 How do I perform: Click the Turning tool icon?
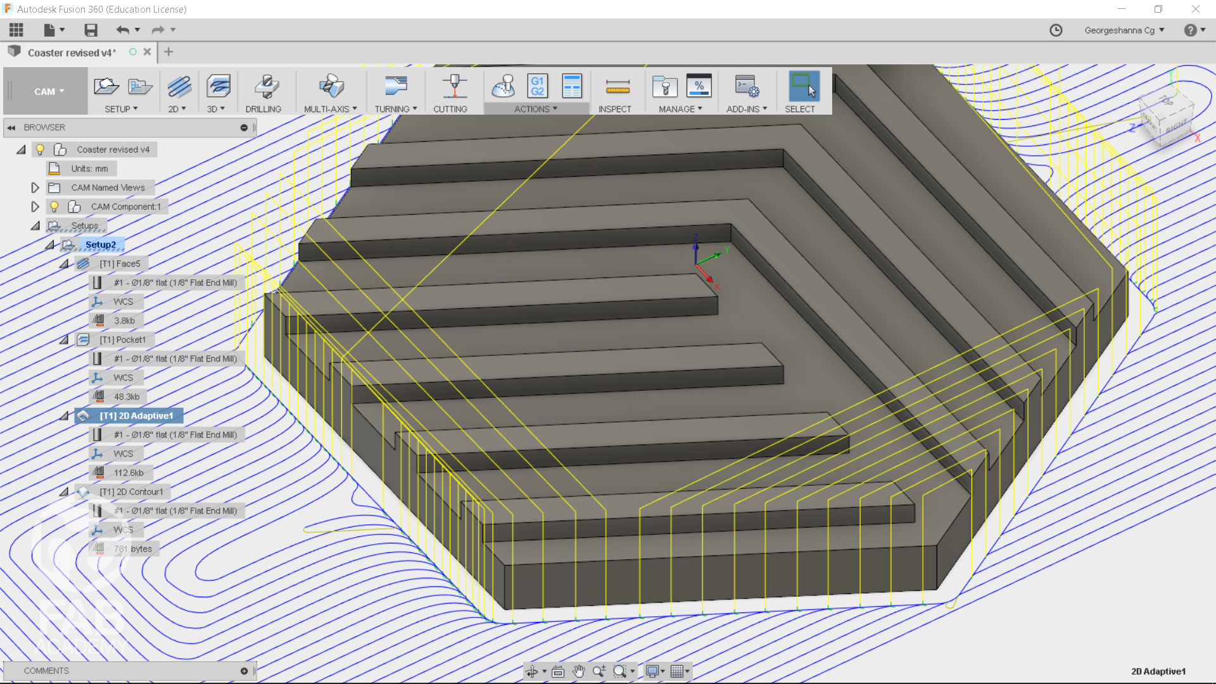[396, 86]
